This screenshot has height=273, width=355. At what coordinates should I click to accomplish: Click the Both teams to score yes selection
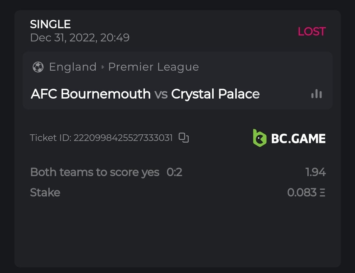point(95,172)
